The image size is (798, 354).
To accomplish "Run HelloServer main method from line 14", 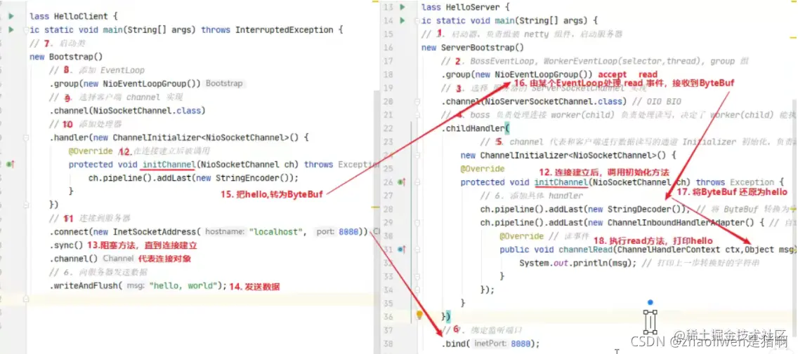I will [403, 20].
